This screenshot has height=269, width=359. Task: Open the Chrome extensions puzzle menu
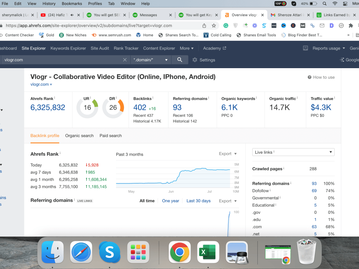click(351, 25)
